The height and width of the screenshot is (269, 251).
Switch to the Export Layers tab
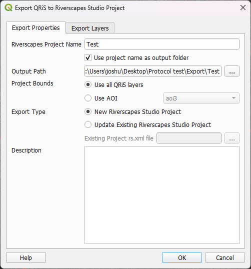[x=90, y=28]
